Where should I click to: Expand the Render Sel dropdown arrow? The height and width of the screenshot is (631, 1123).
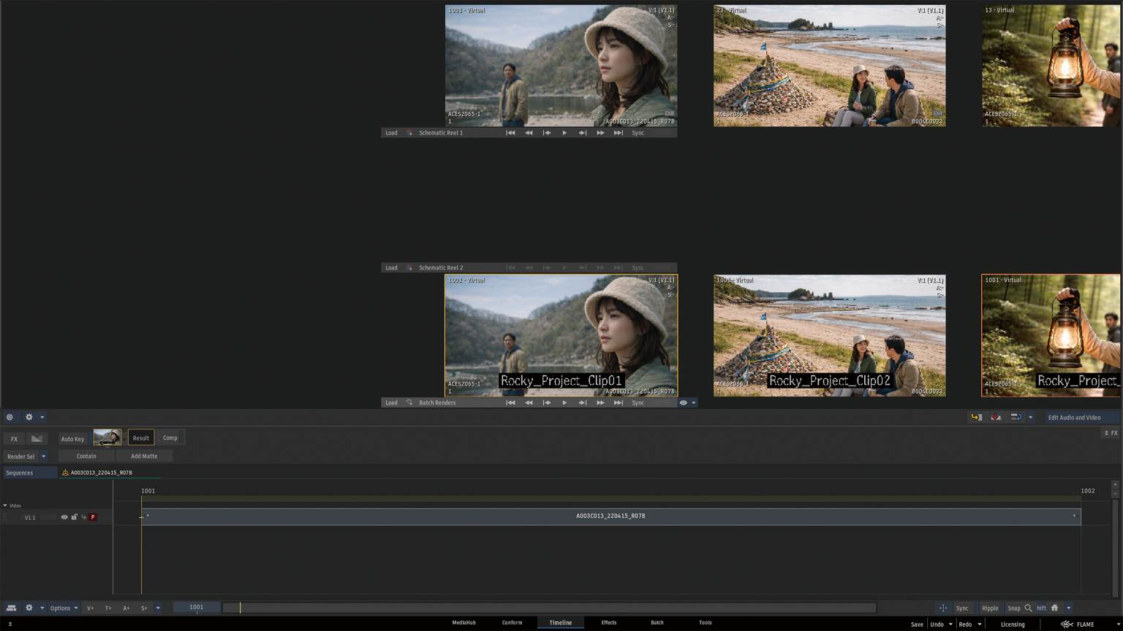pyautogui.click(x=43, y=456)
